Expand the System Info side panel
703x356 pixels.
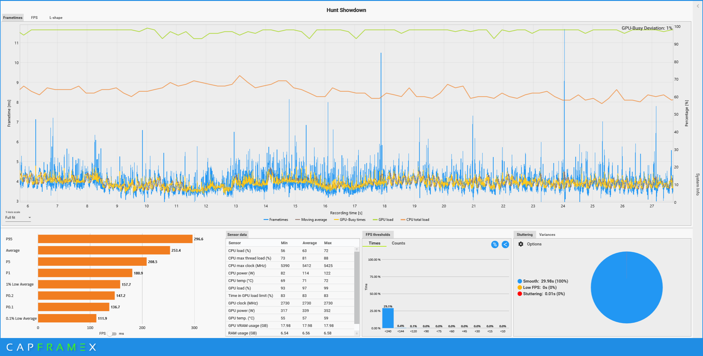coord(698,184)
